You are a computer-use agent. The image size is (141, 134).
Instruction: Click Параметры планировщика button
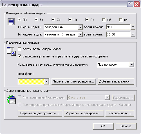coord(74,81)
